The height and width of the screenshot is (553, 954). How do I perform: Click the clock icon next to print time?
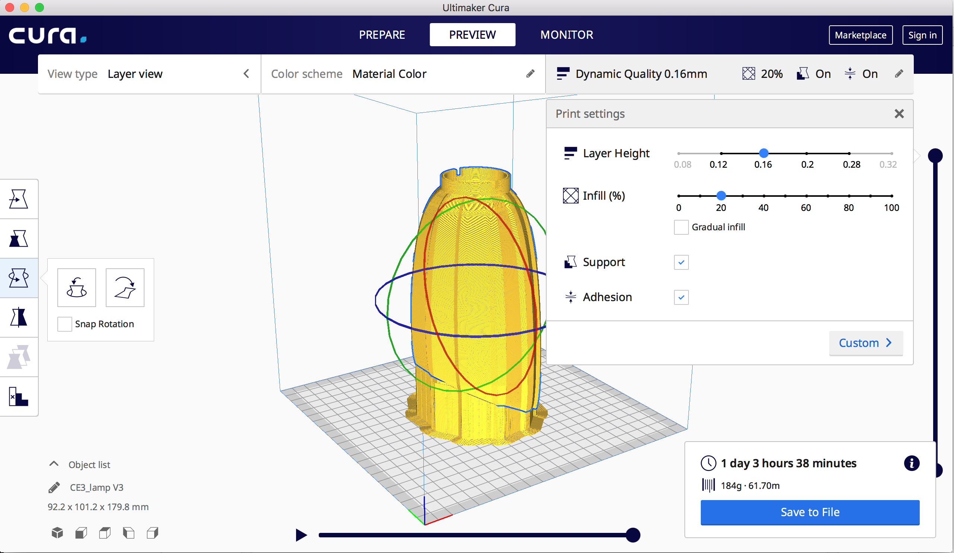point(708,463)
